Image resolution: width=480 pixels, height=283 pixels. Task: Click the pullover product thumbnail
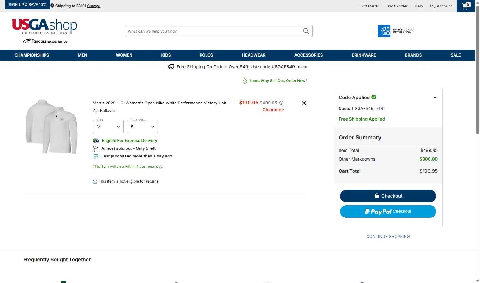click(52, 126)
